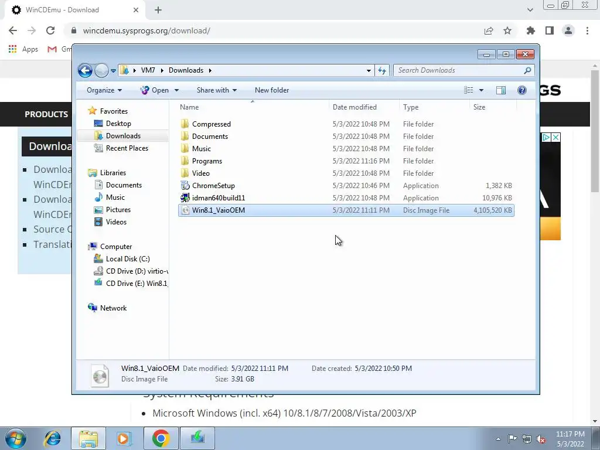Toggle Chrome side panel
Screen dimensions: 600x450
tap(550, 30)
